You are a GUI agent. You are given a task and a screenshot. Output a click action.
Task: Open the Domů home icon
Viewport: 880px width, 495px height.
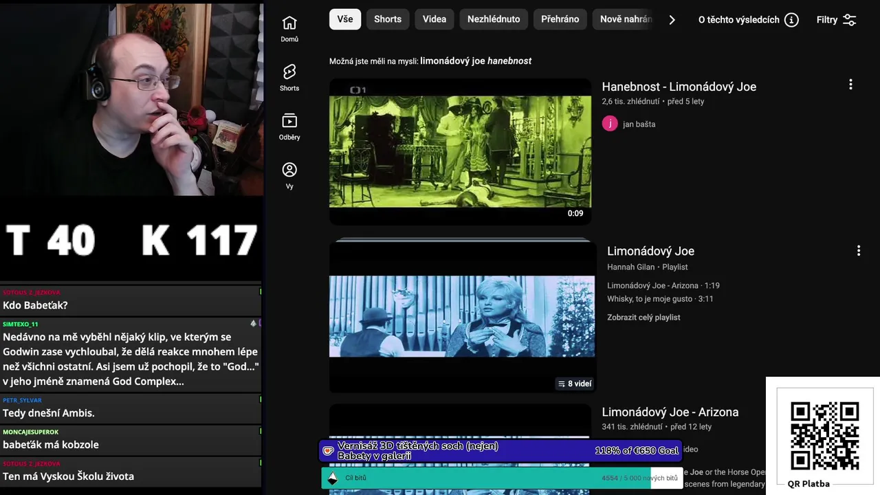click(289, 23)
